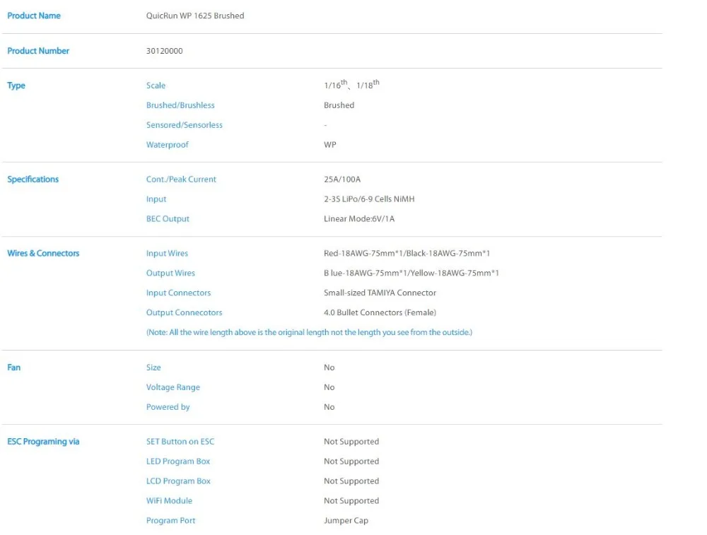Viewport: 707px width, 535px height.
Task: Click the LED Program Box label
Action: pos(178,461)
